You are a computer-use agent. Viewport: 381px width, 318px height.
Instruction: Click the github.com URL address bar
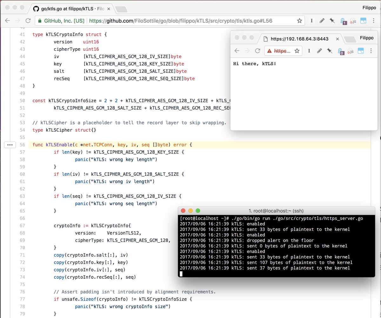pos(180,21)
